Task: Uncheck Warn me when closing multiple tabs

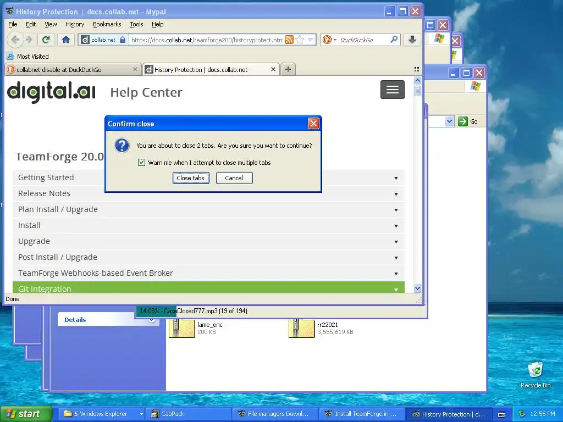Action: coord(141,163)
